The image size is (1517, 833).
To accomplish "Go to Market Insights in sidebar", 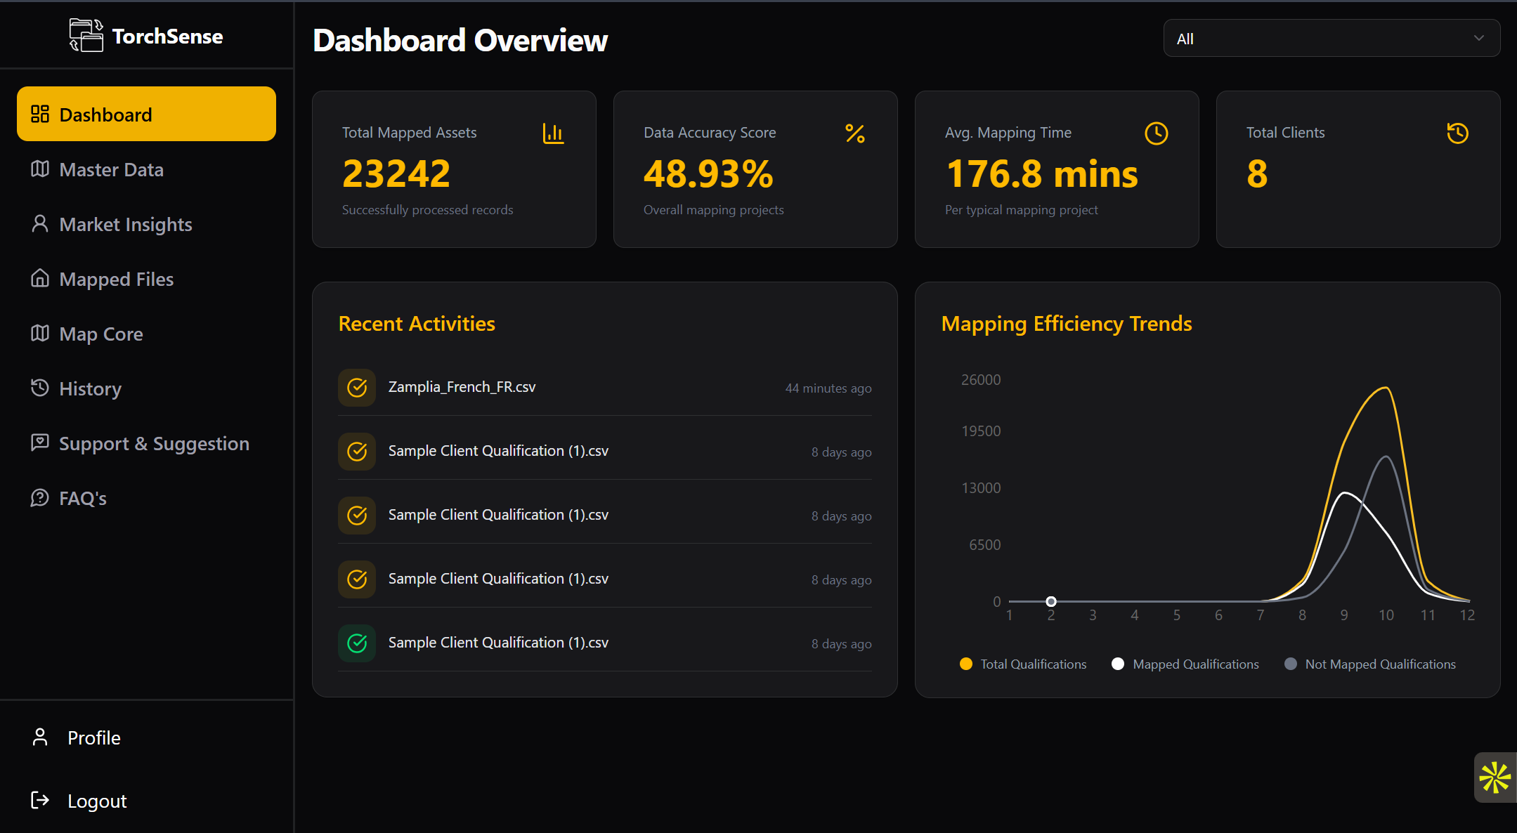I will (x=125, y=224).
